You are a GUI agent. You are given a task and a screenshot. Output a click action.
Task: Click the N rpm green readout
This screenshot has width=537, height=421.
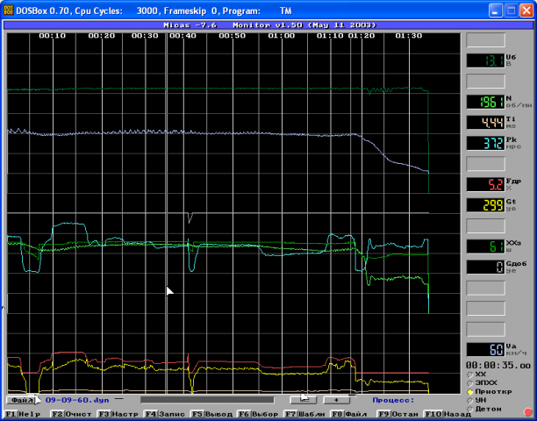pos(483,102)
